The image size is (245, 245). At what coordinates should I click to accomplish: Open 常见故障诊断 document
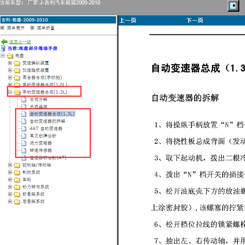tap(43, 136)
